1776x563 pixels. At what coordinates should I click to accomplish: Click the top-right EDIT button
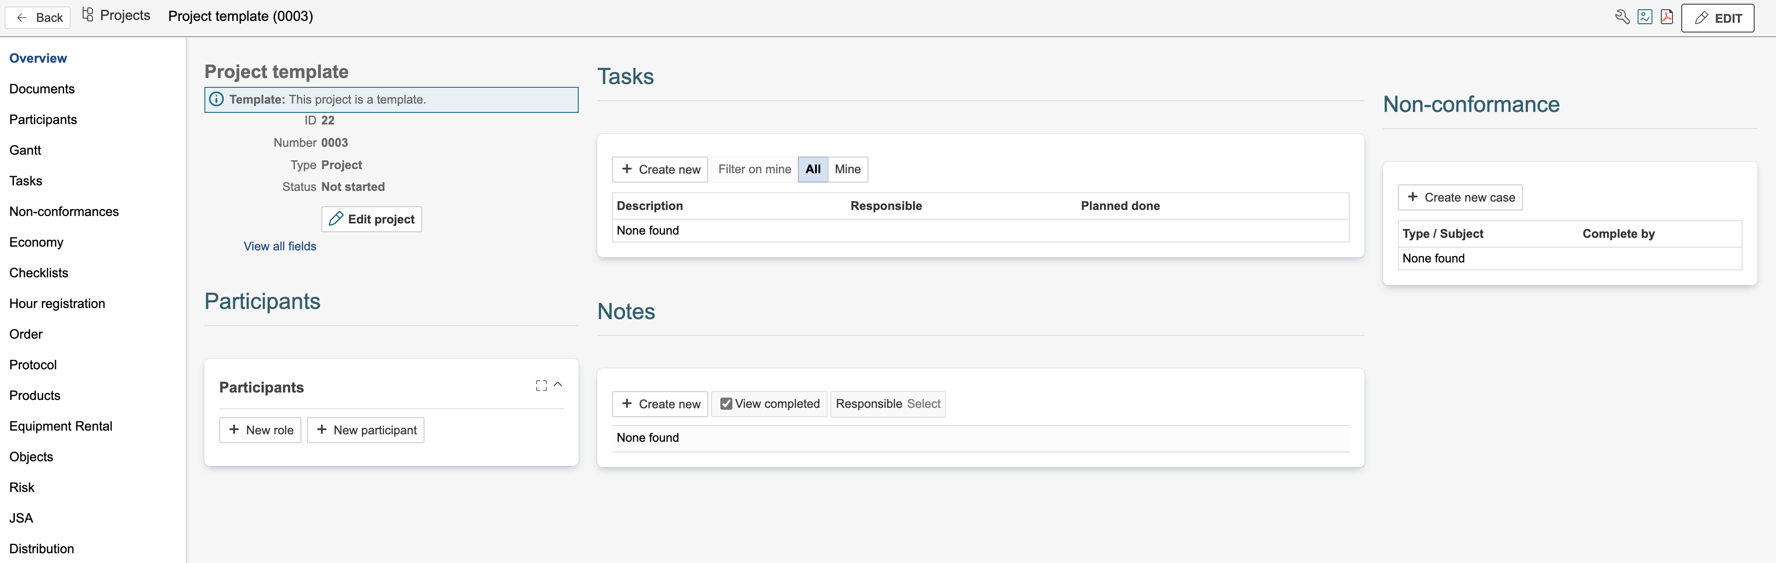(1717, 18)
